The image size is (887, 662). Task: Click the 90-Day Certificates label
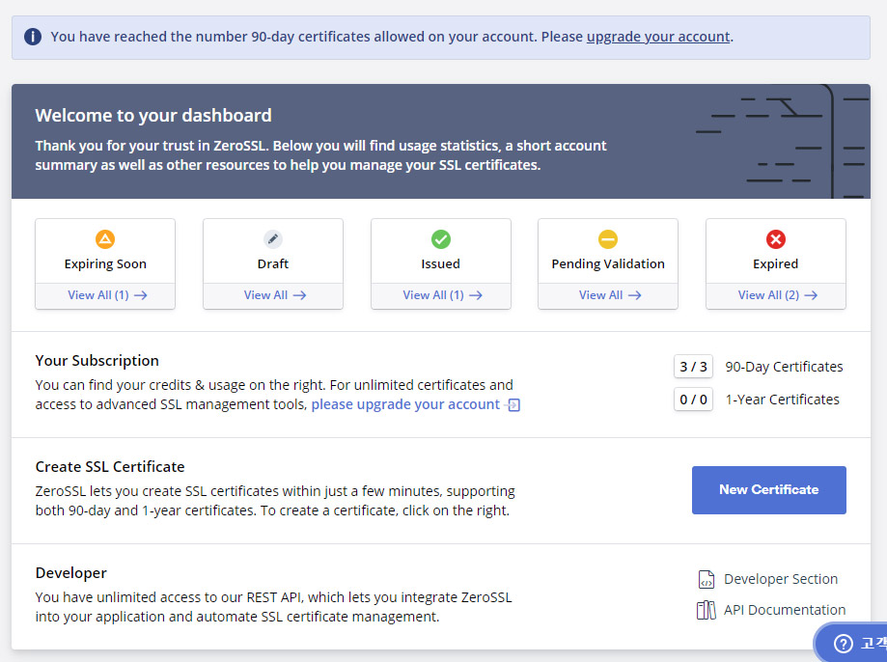pos(784,367)
